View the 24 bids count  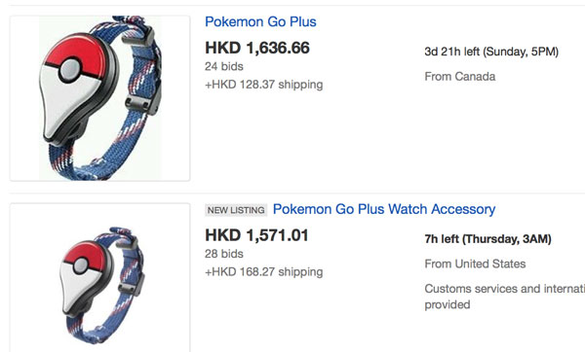click(224, 66)
